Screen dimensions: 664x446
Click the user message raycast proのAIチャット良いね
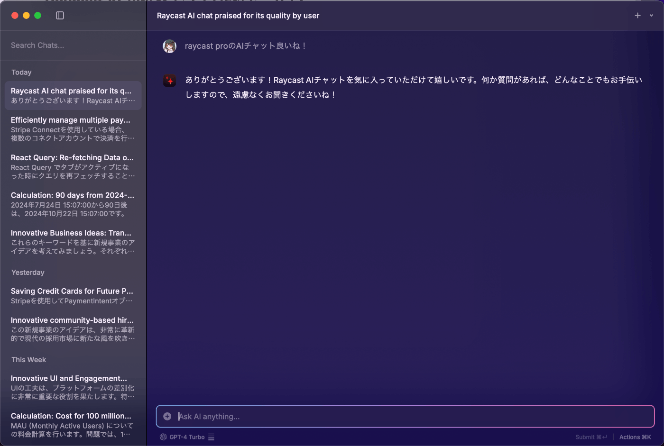(x=246, y=46)
